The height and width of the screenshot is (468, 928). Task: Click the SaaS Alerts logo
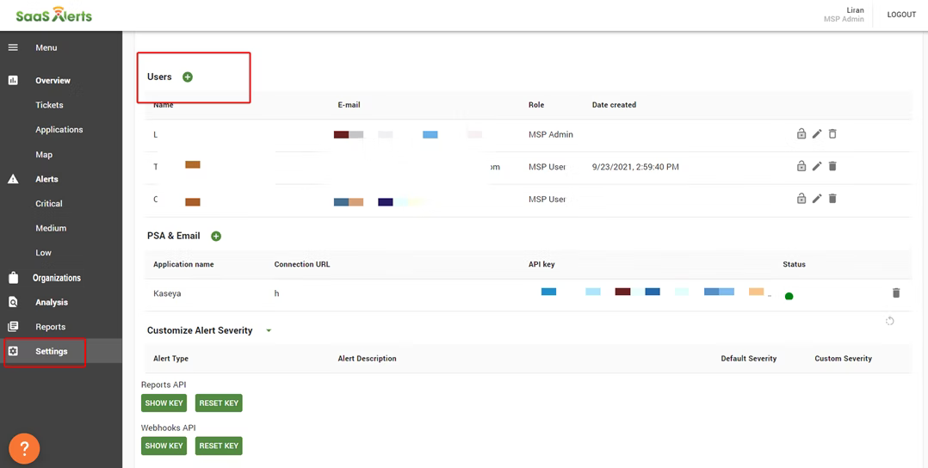pos(53,15)
